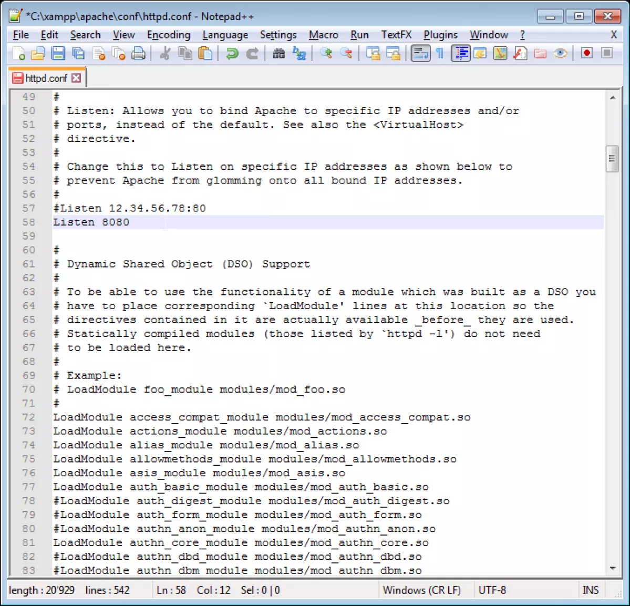Select the httpd.conf tab
630x606 pixels.
pyautogui.click(x=46, y=78)
